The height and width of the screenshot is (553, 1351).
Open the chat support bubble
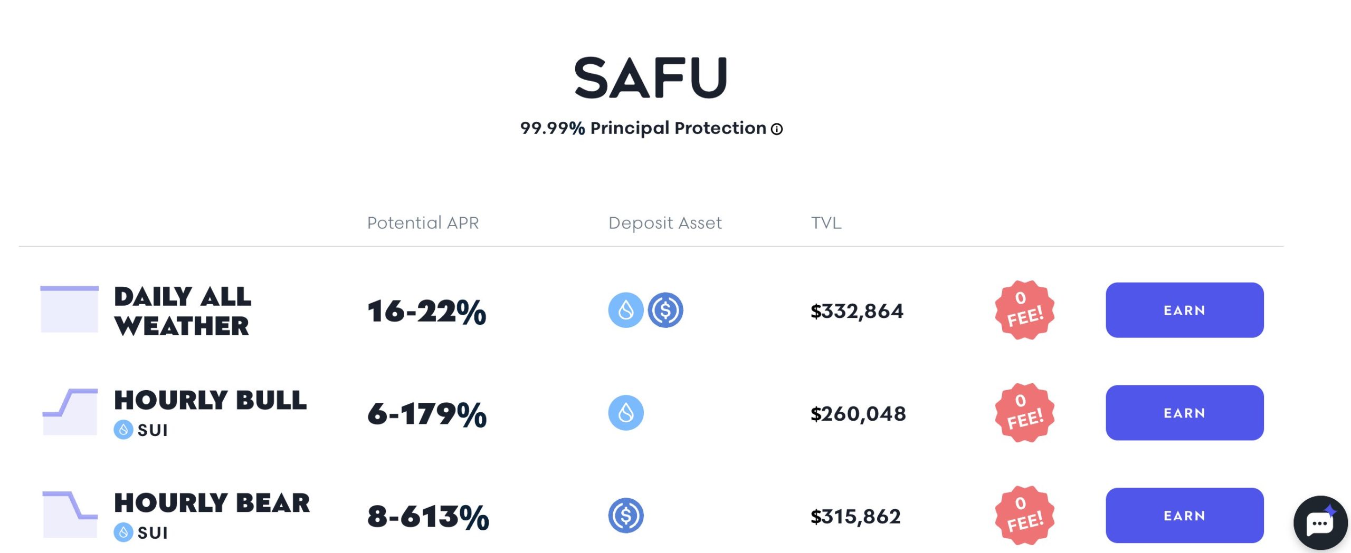[1320, 523]
